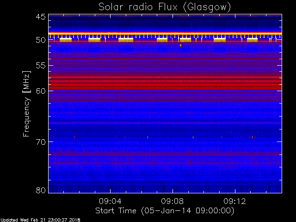The width and height of the screenshot is (296, 222).
Task: Click the thin red line below 70 MHz
Action: point(164,153)
